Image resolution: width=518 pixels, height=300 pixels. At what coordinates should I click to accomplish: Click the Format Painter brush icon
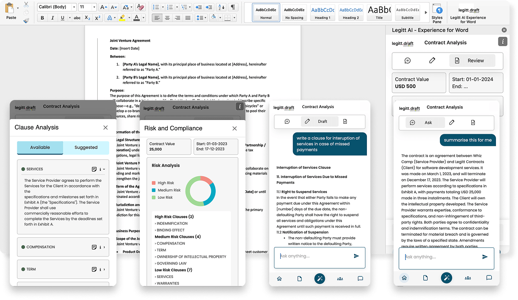26,20
